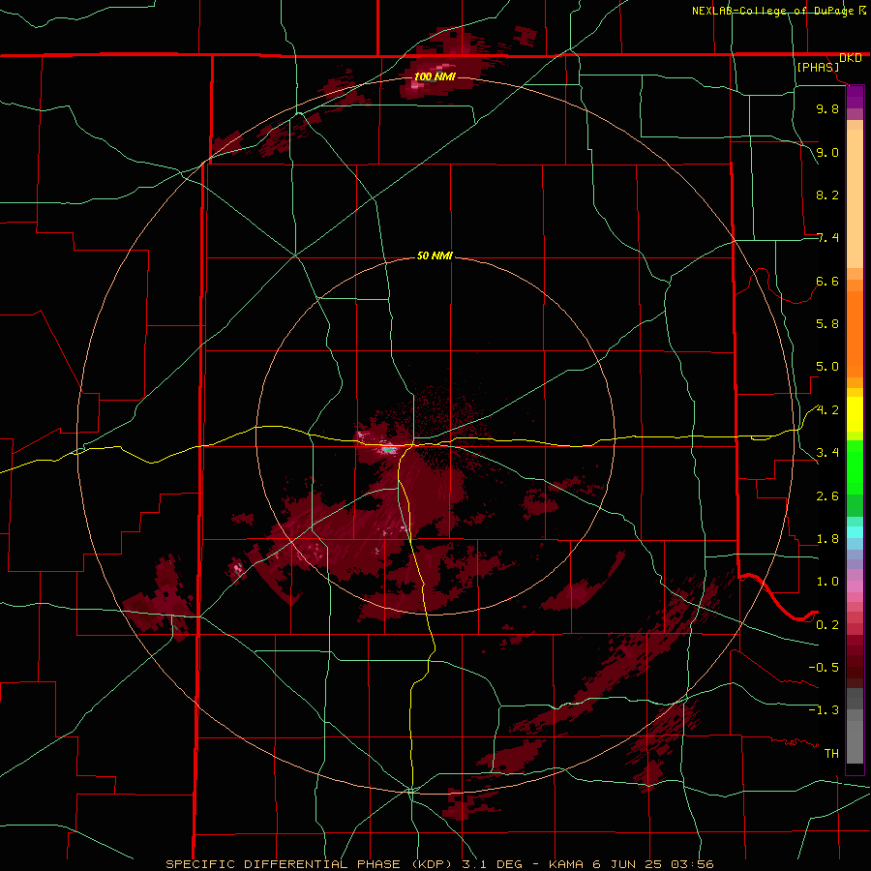The width and height of the screenshot is (871, 871).
Task: Click the TH threshold label
Action: (x=831, y=754)
